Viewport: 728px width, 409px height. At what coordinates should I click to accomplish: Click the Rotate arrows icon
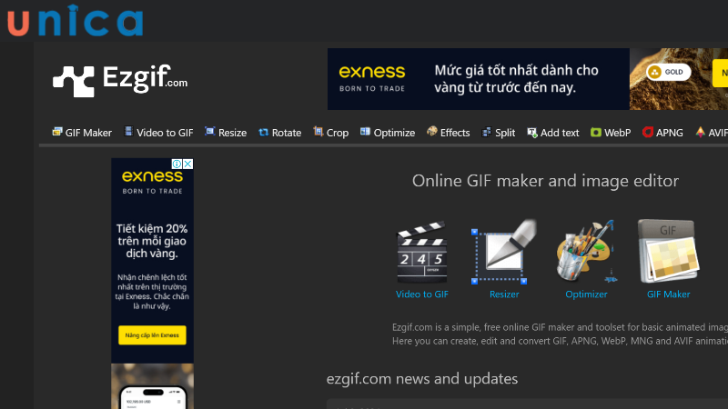click(x=263, y=132)
